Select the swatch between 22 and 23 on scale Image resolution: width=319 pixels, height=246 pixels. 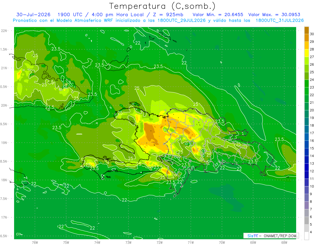[x=307, y=91]
